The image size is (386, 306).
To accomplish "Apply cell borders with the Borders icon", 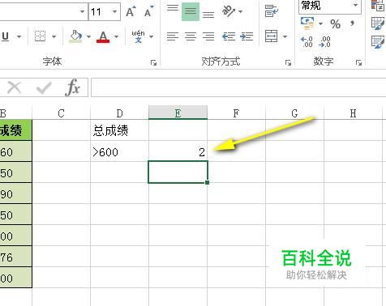I will point(40,36).
